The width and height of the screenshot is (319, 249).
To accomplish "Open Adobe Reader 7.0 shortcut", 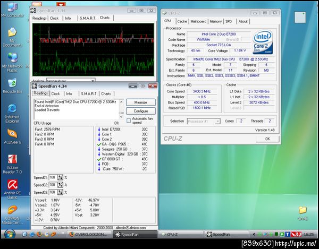I will pyautogui.click(x=12, y=160).
